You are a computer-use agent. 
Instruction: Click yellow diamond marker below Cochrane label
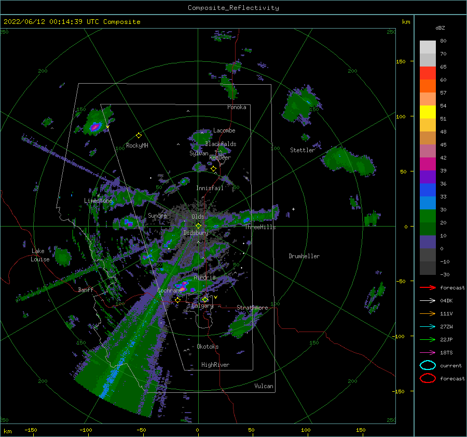(x=177, y=300)
